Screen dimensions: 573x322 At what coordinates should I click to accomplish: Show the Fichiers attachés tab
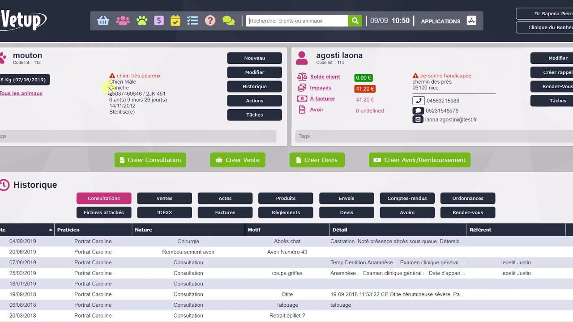pos(104,212)
